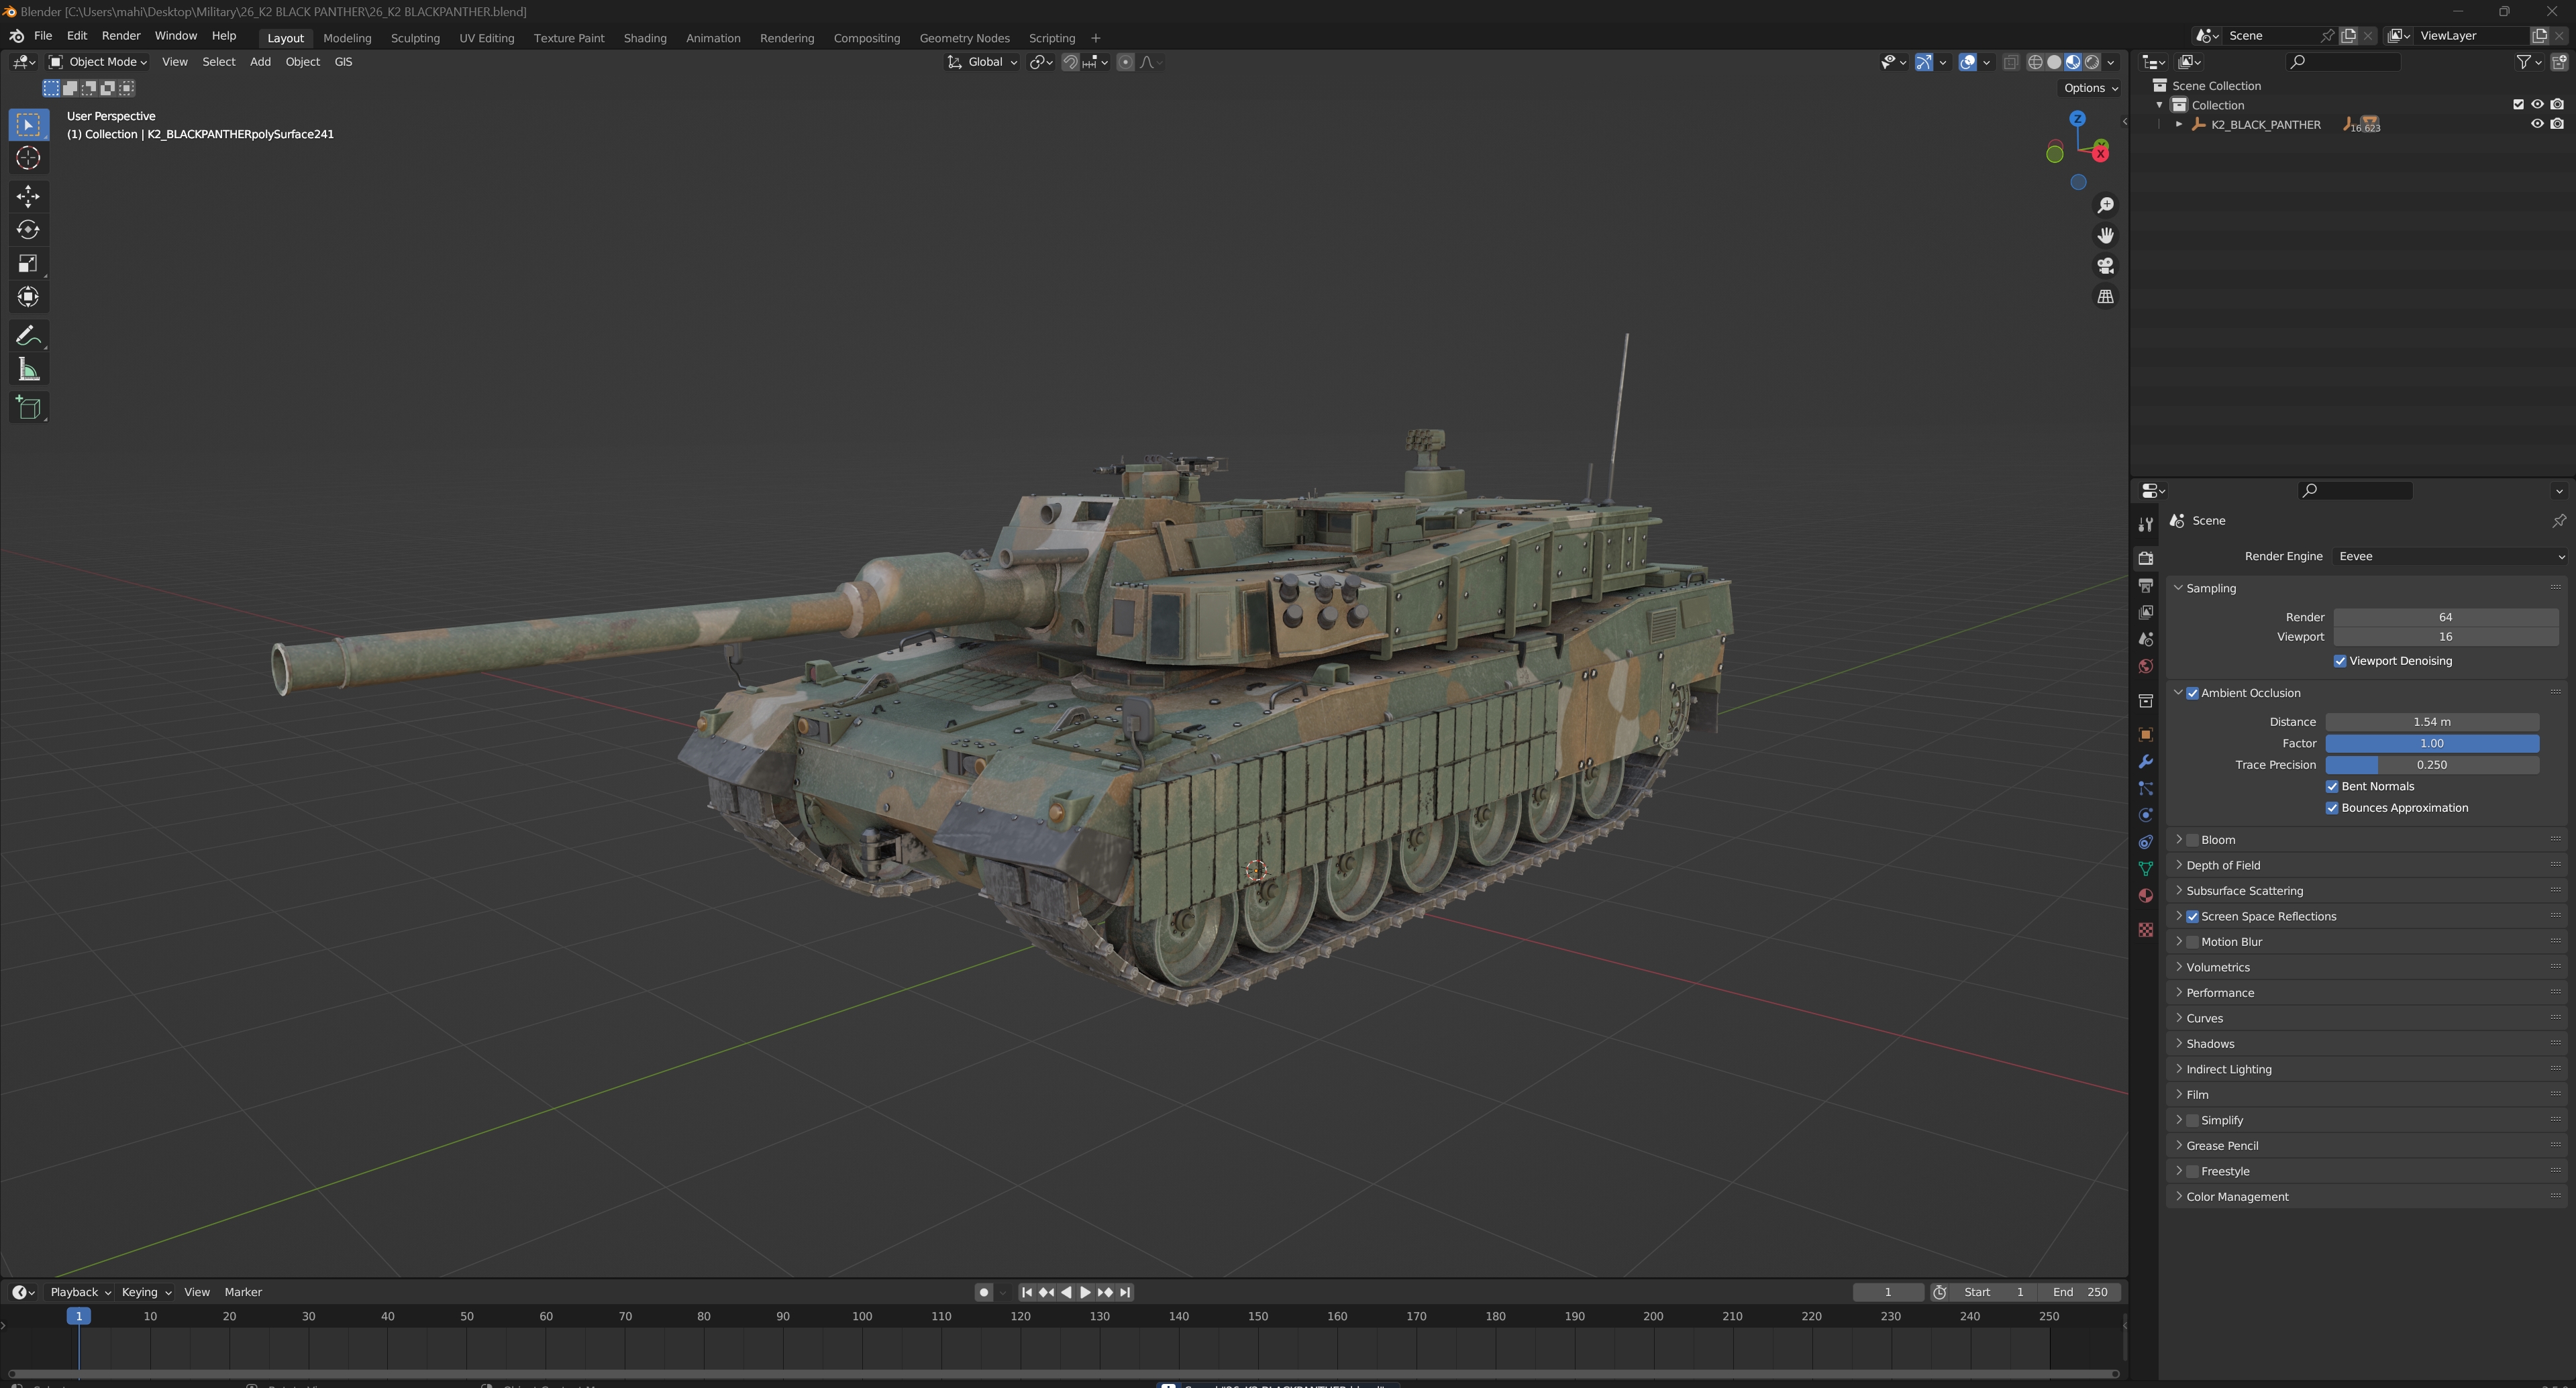The width and height of the screenshot is (2576, 1388).
Task: Disable the Ambient Occlusion checkbox
Action: 2192,693
